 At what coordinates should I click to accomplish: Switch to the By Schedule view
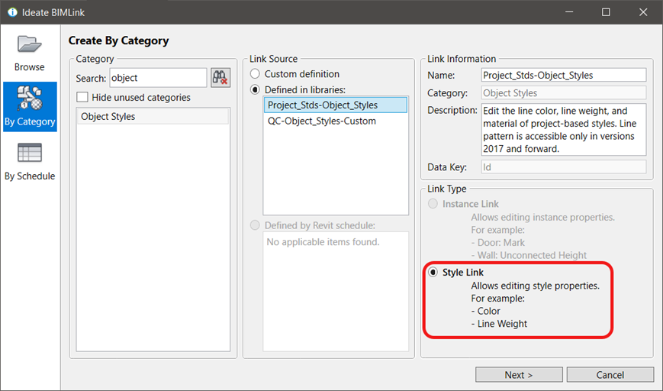[x=30, y=162]
